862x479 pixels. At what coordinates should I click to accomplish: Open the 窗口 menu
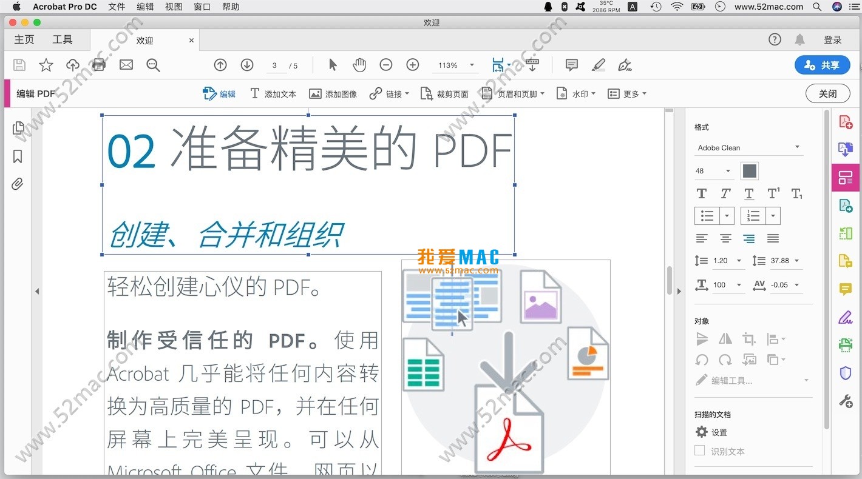pos(202,7)
